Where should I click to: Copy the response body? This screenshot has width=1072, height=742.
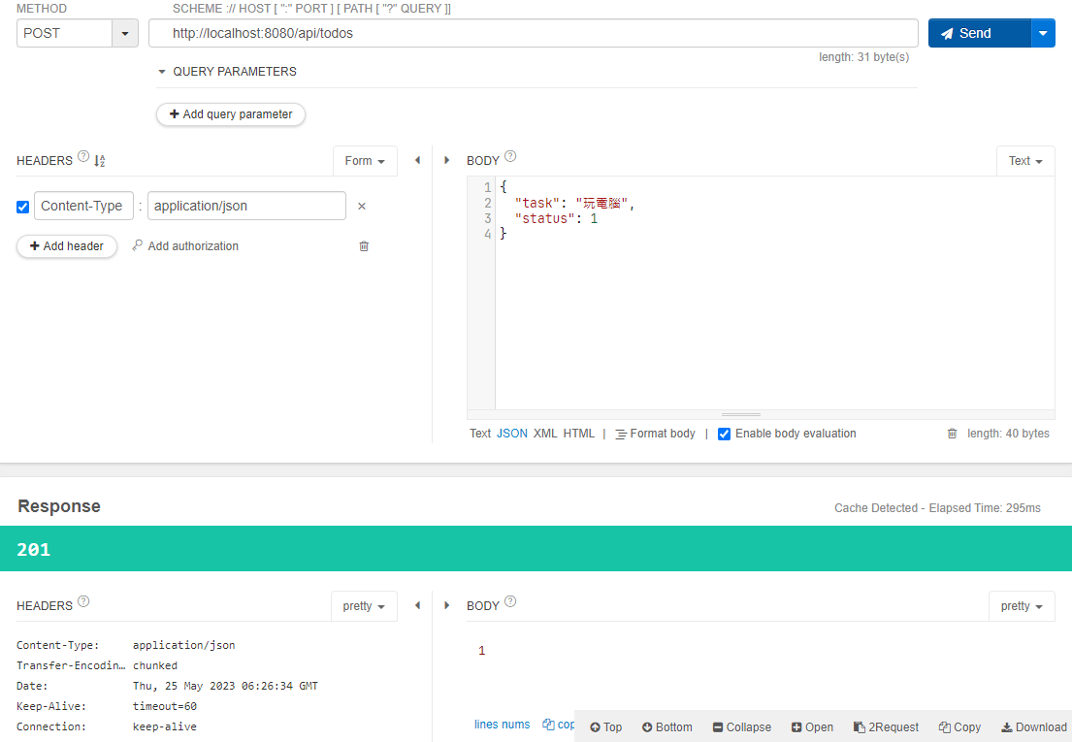pos(959,726)
